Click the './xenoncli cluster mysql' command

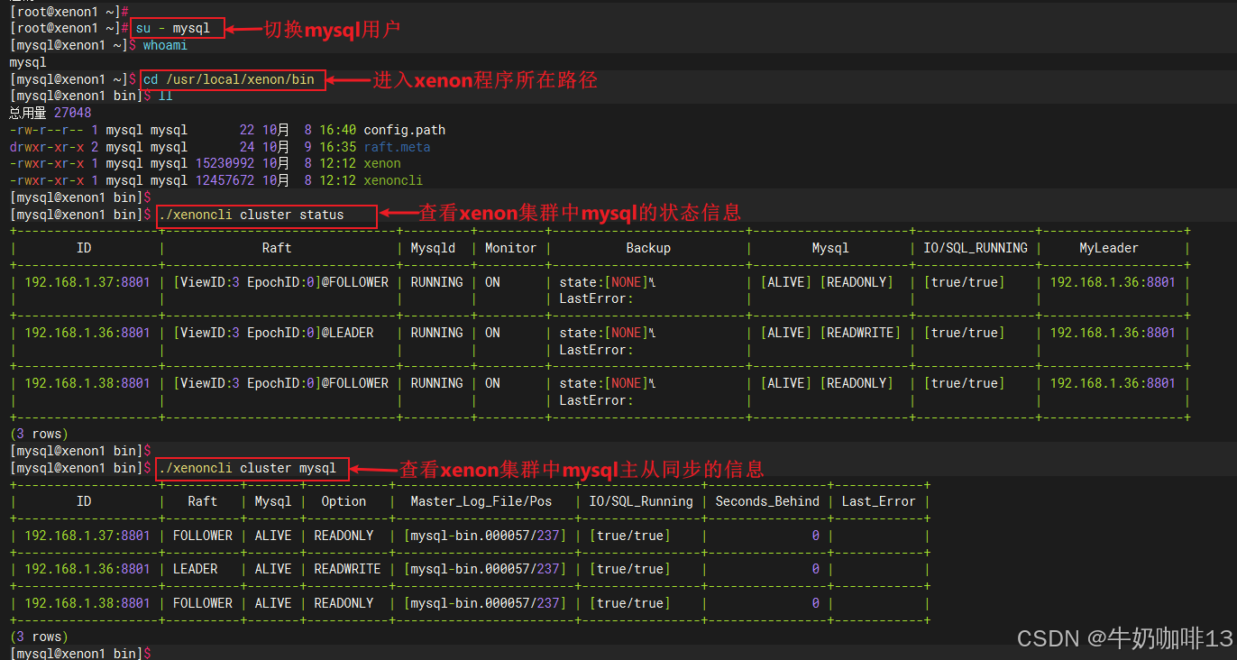point(247,468)
